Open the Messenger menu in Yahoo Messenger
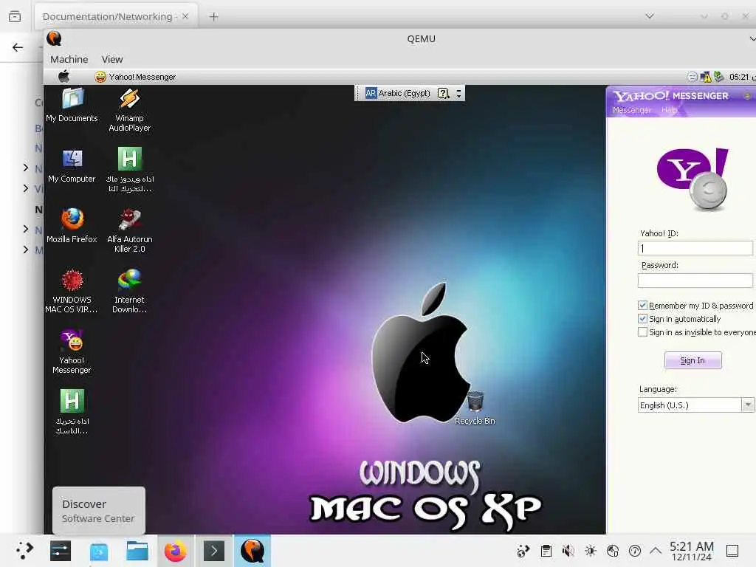The image size is (756, 567). pos(632,111)
